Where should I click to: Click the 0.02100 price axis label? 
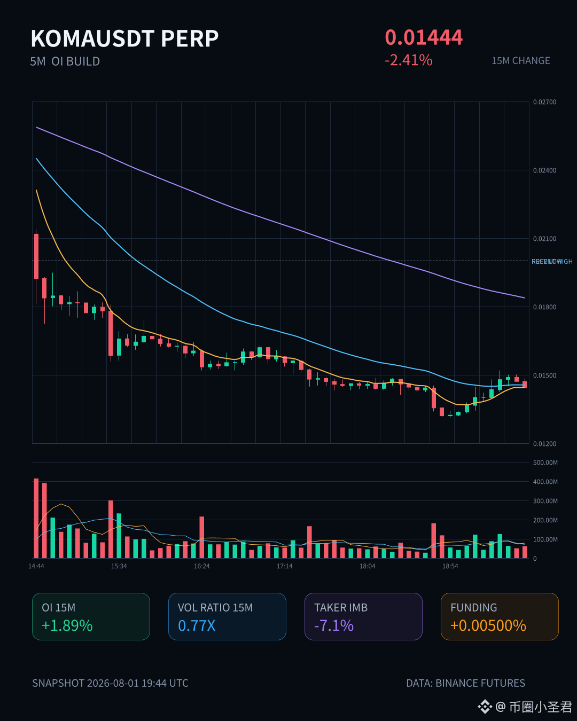click(544, 239)
